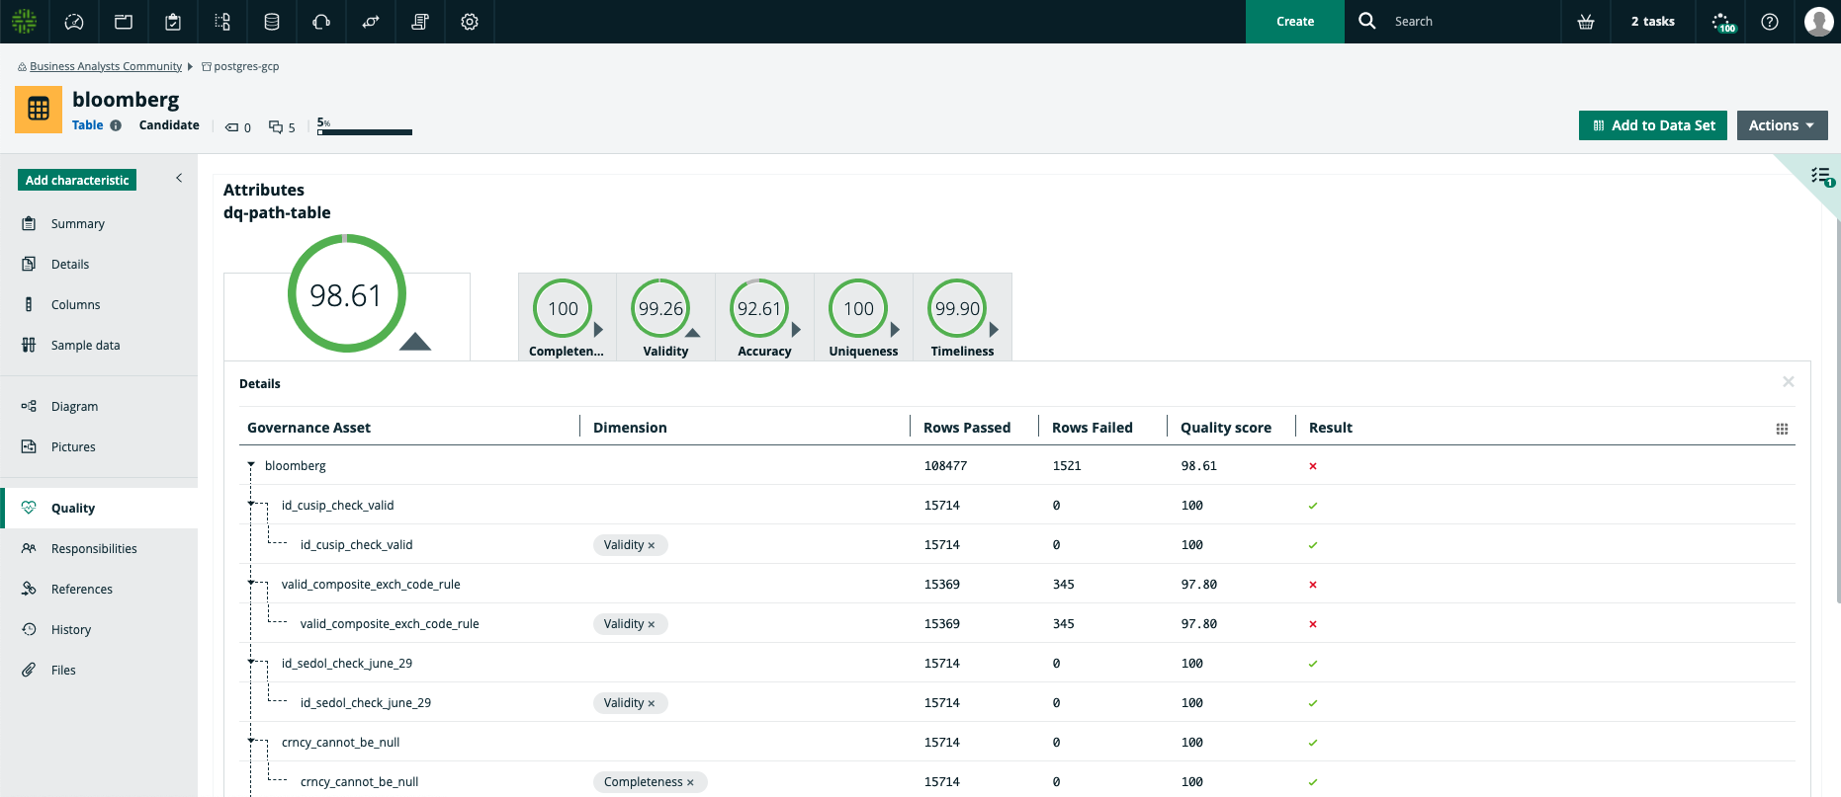Select the Quality sidebar tab
The image size is (1841, 797).
point(99,509)
